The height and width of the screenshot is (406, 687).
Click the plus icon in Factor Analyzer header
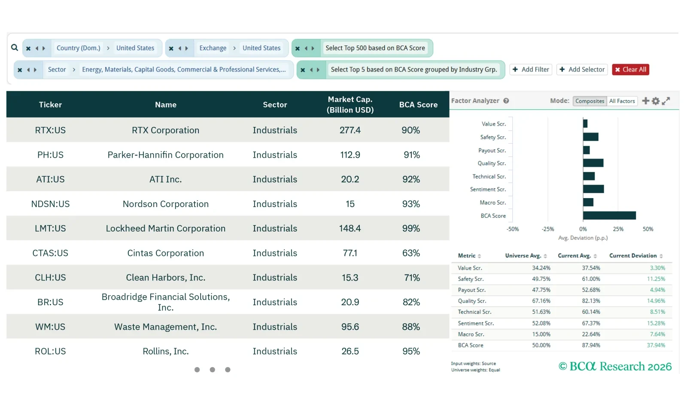[645, 101]
